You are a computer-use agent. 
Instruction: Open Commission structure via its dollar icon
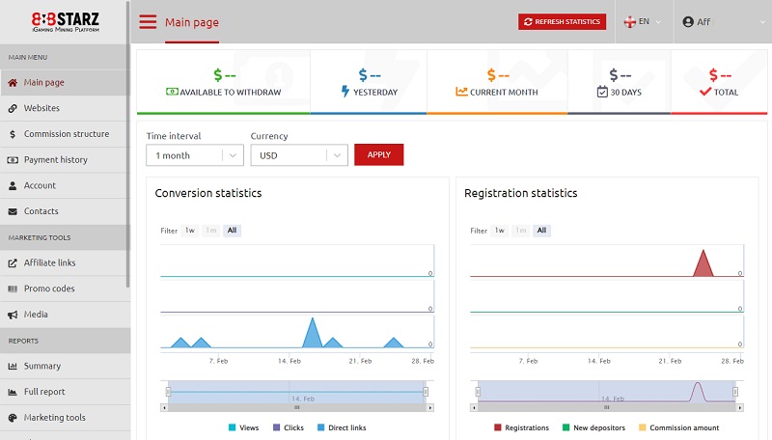click(13, 134)
